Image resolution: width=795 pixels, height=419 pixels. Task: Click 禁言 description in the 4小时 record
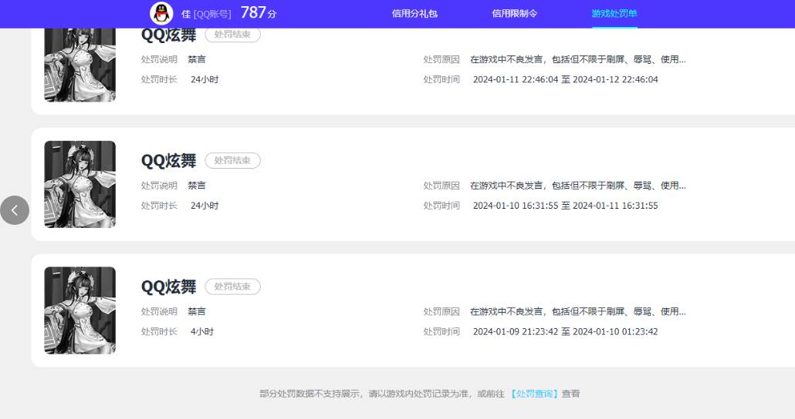197,312
